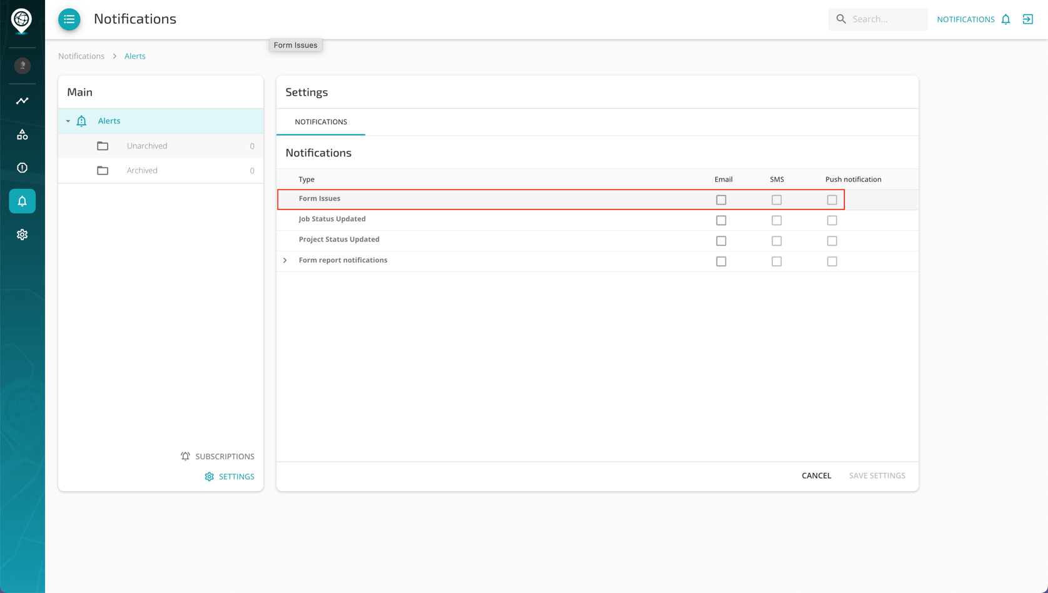Open Notifications from the breadcrumb

[81, 56]
